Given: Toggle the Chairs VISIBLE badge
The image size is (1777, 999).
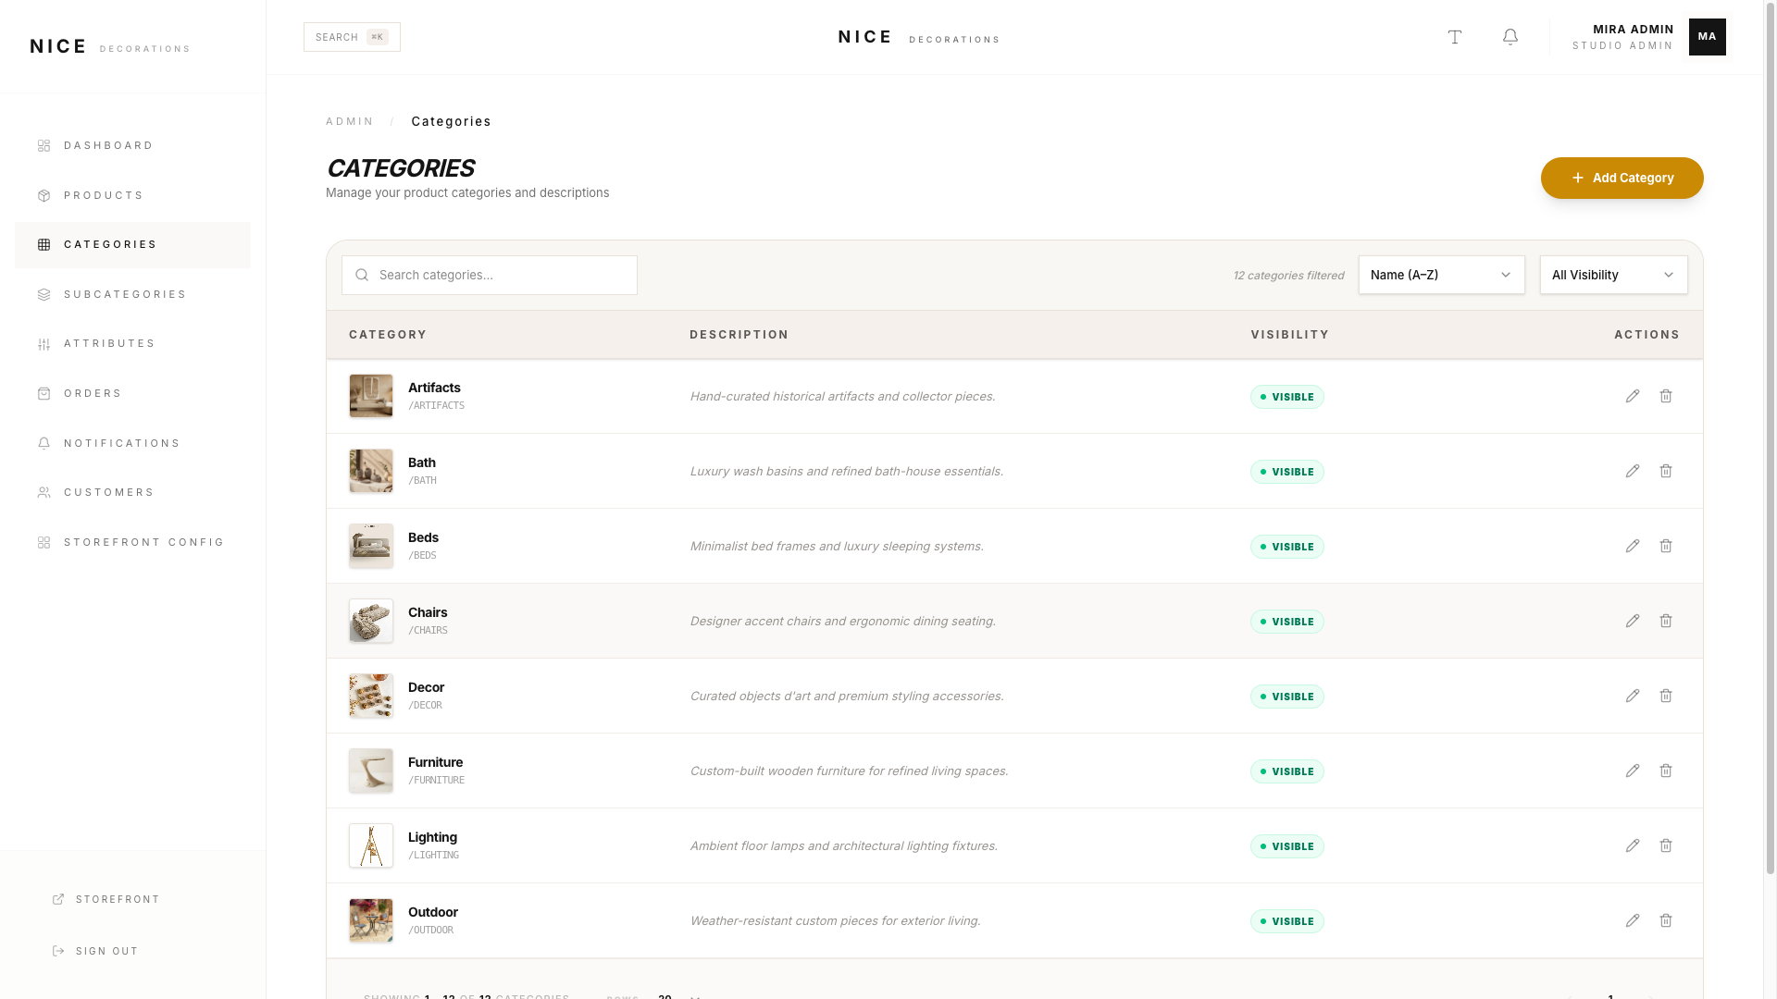Looking at the screenshot, I should pyautogui.click(x=1287, y=622).
